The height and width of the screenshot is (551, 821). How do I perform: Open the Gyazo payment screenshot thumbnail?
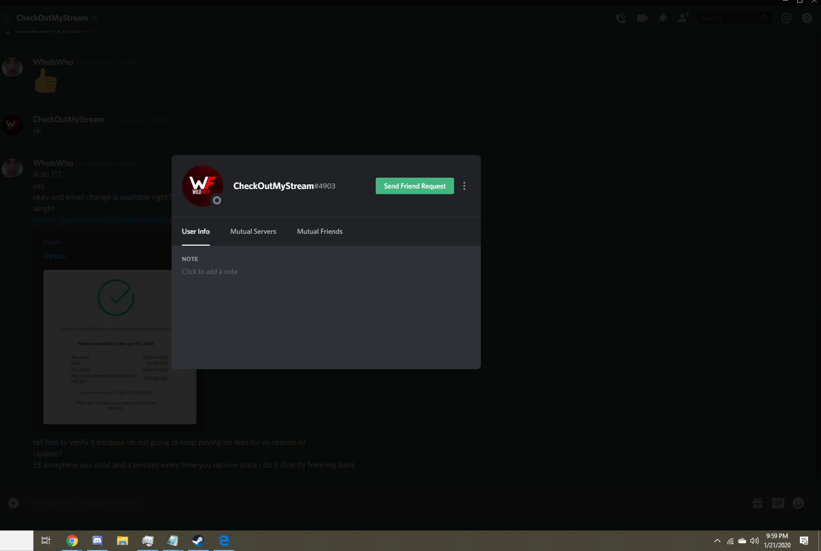(x=120, y=347)
